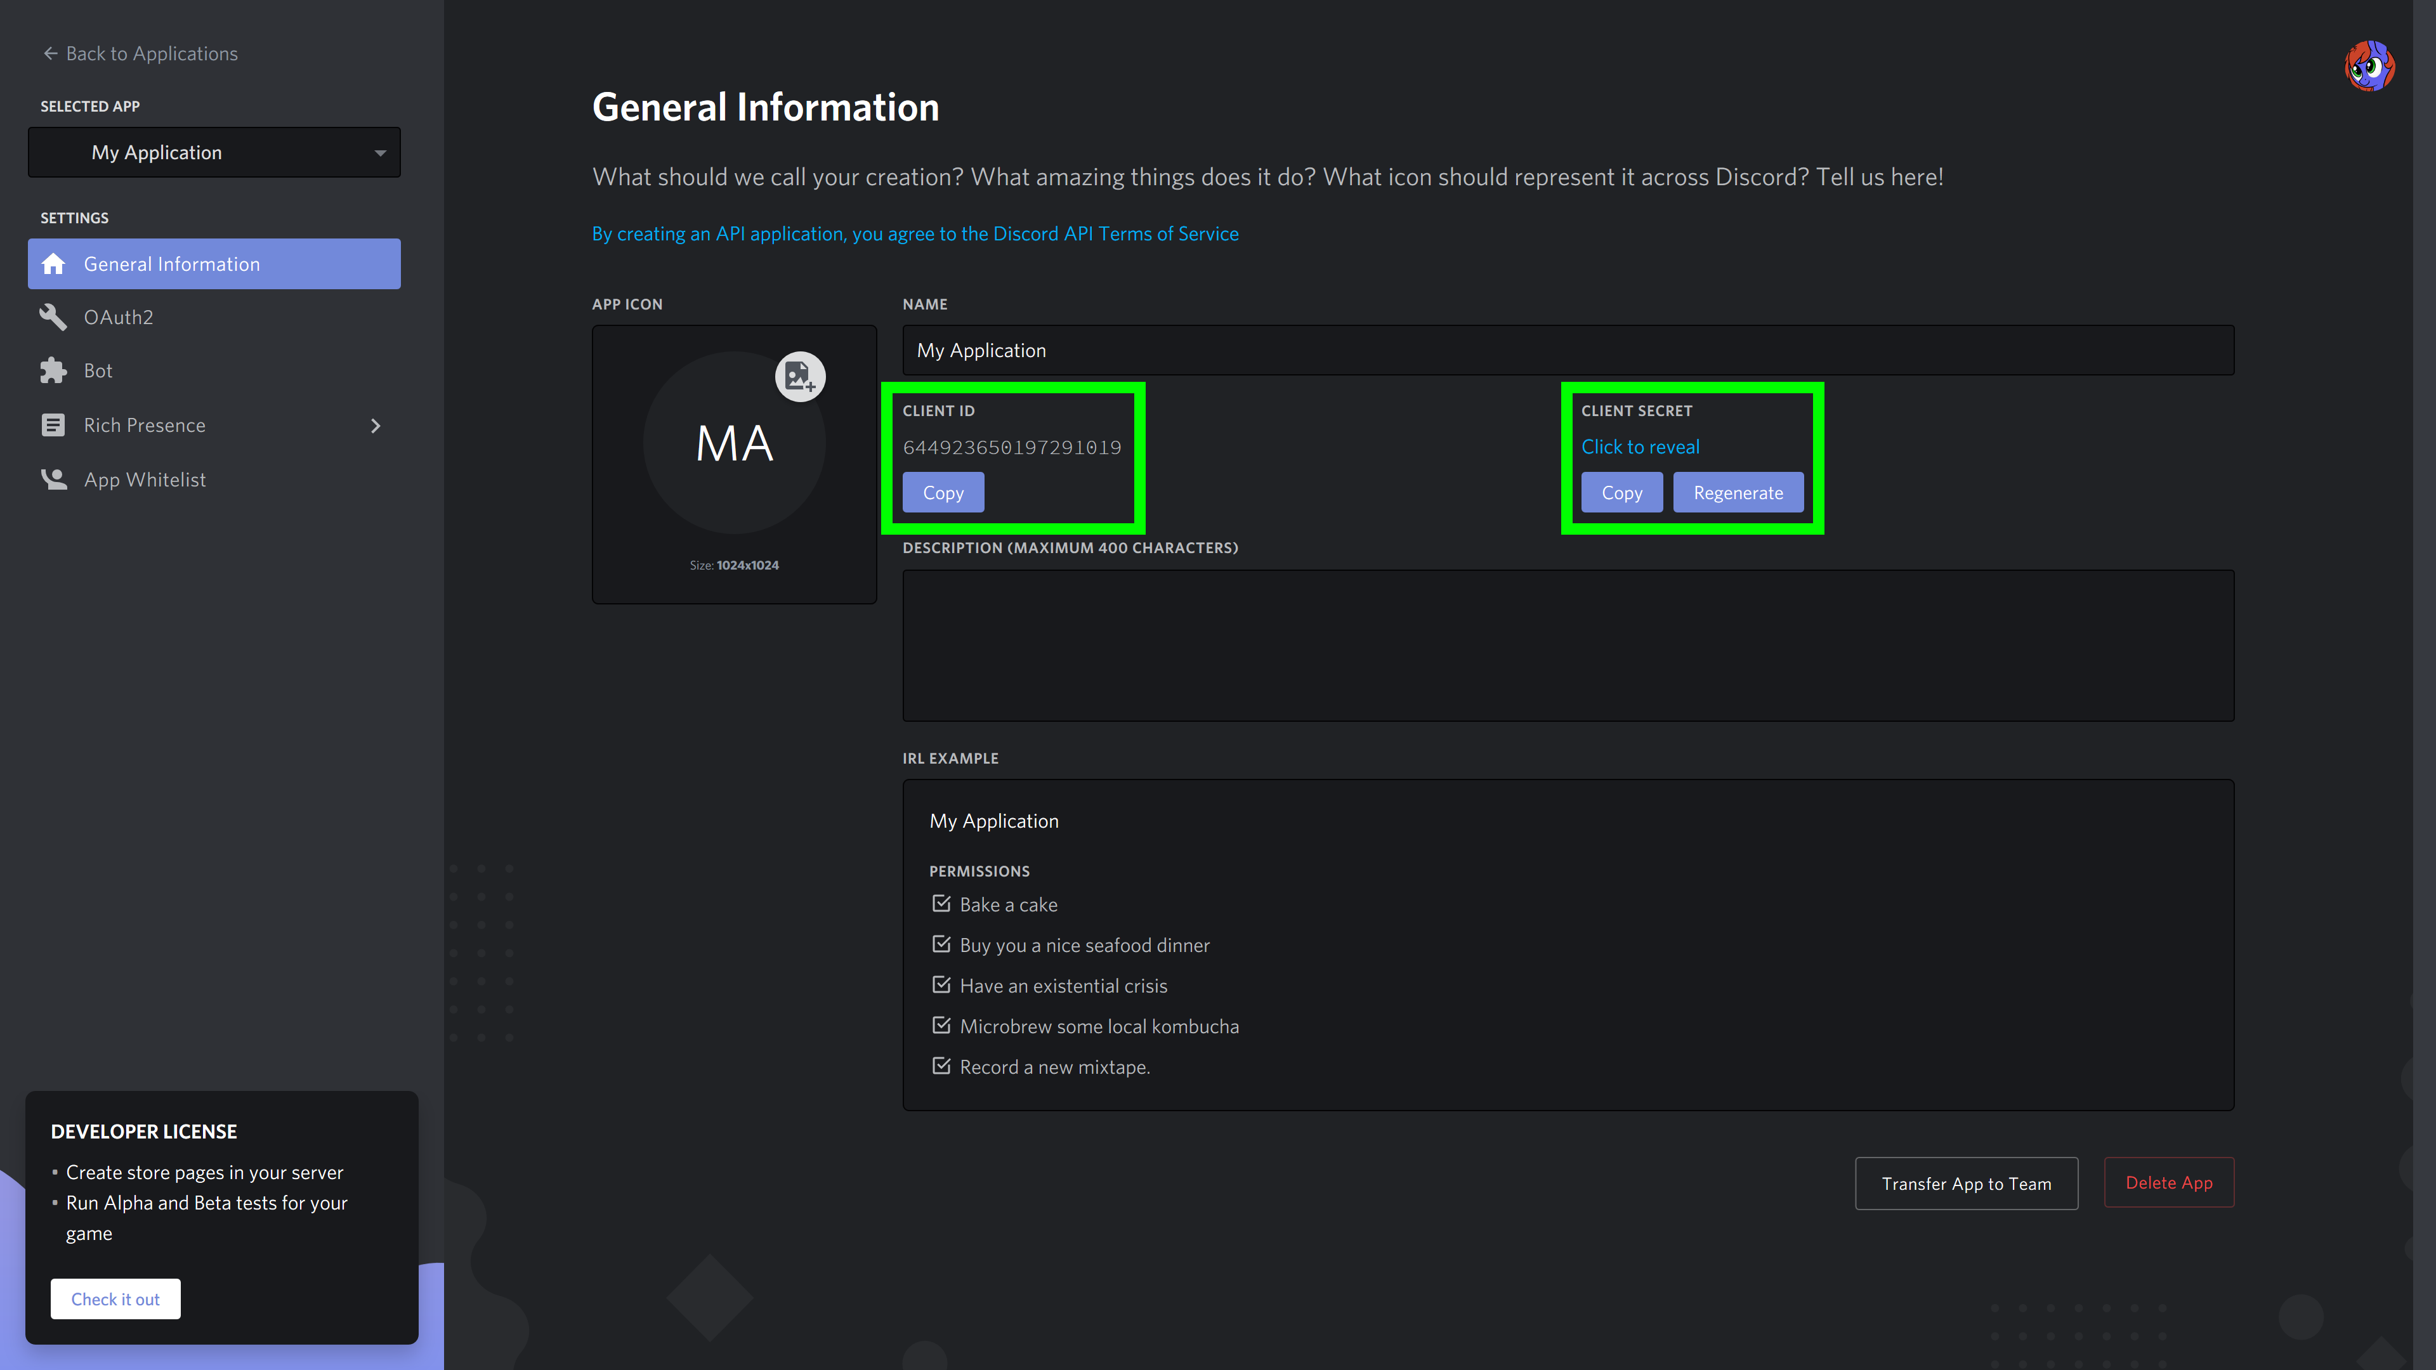Click the upload image icon on app icon
2436x1370 pixels.
800,377
